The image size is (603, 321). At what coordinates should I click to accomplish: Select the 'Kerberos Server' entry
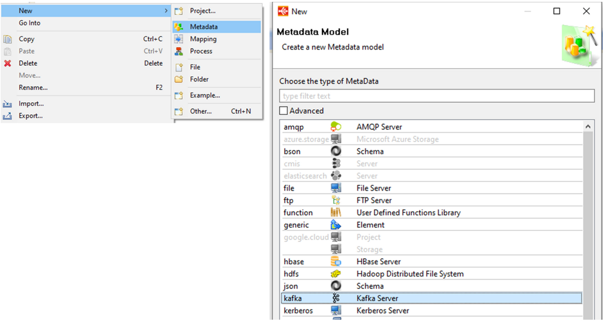click(x=383, y=311)
